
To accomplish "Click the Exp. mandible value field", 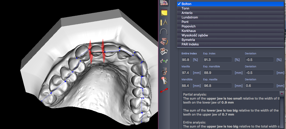I will (x=217, y=73).
